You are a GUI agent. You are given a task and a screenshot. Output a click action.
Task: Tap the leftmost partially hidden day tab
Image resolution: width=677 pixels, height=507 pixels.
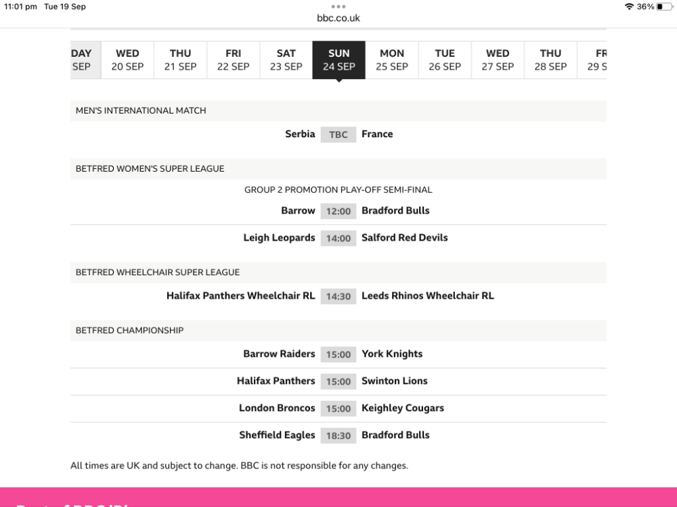click(85, 60)
